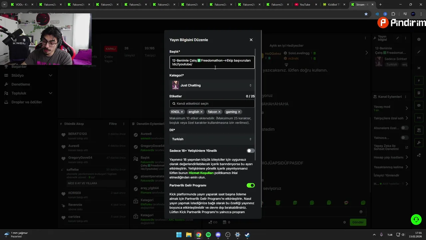This screenshot has width=426, height=240.
Task: Click the lightning bolt icon in right sidebar
Action: pos(419,81)
